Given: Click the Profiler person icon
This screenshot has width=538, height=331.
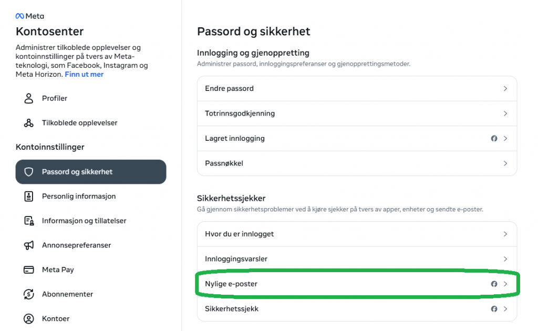Looking at the screenshot, I should tap(29, 98).
